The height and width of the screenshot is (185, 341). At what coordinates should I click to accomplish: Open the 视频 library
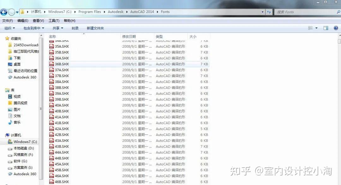point(14,97)
